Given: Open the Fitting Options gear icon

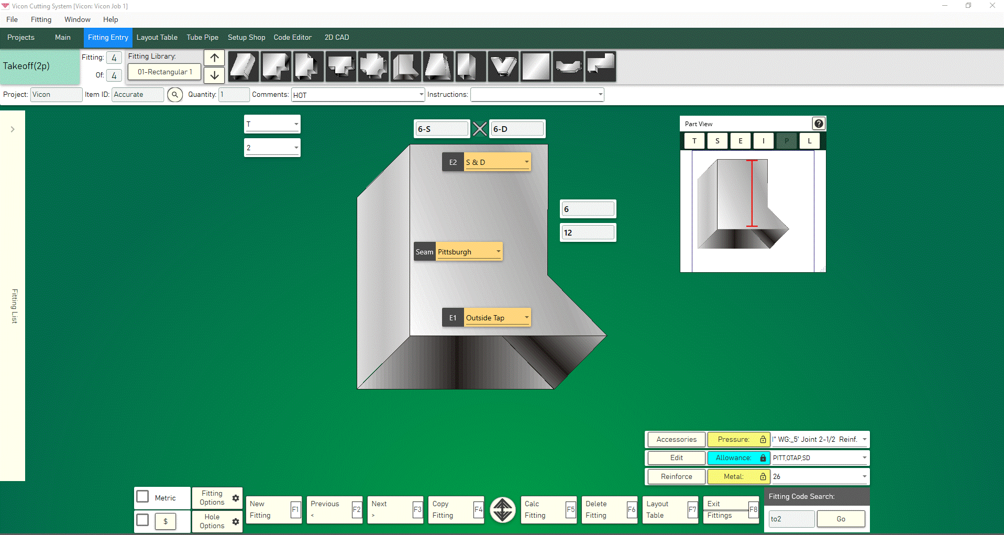Looking at the screenshot, I should [235, 498].
